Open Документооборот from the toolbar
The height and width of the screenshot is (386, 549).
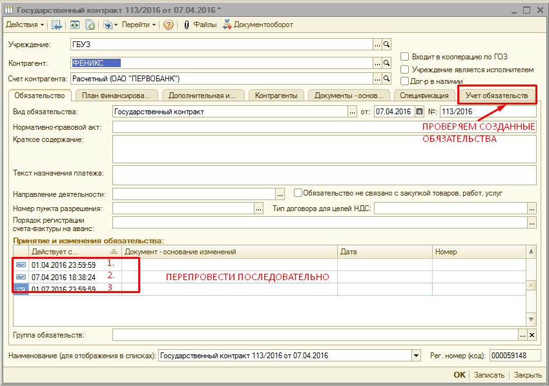pyautogui.click(x=258, y=25)
